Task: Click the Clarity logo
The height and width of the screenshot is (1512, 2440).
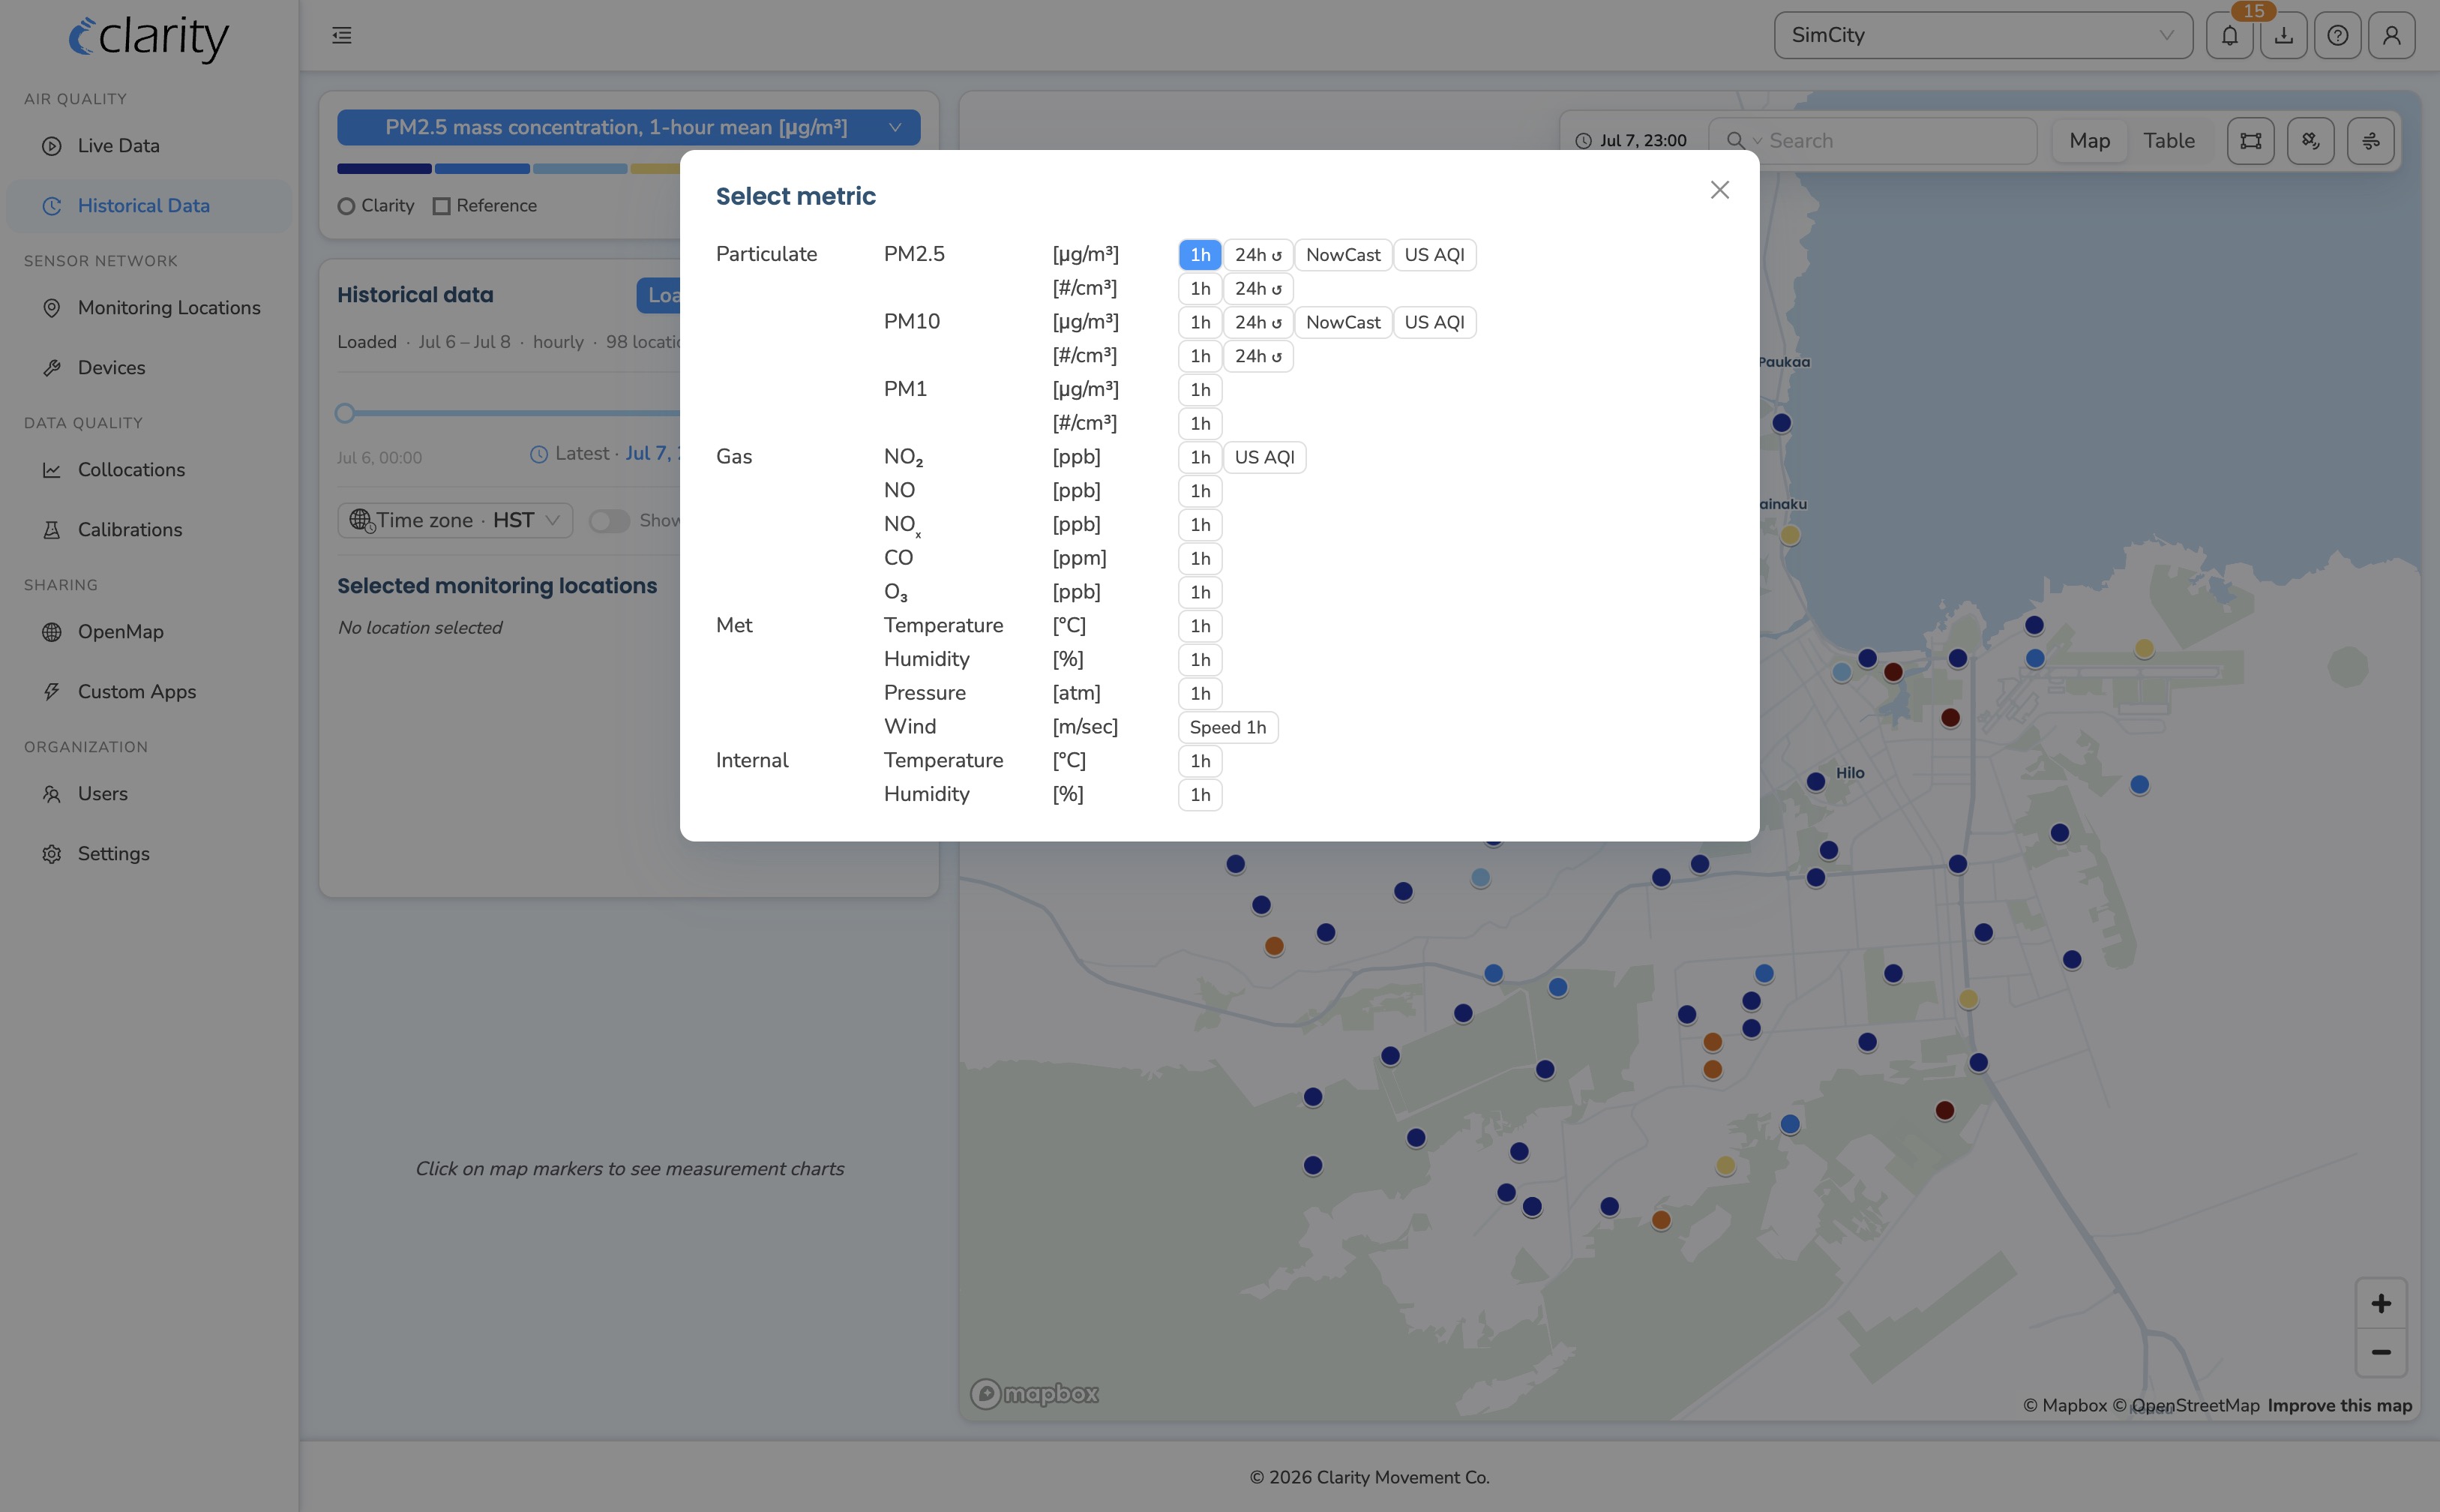Action: pos(149,38)
